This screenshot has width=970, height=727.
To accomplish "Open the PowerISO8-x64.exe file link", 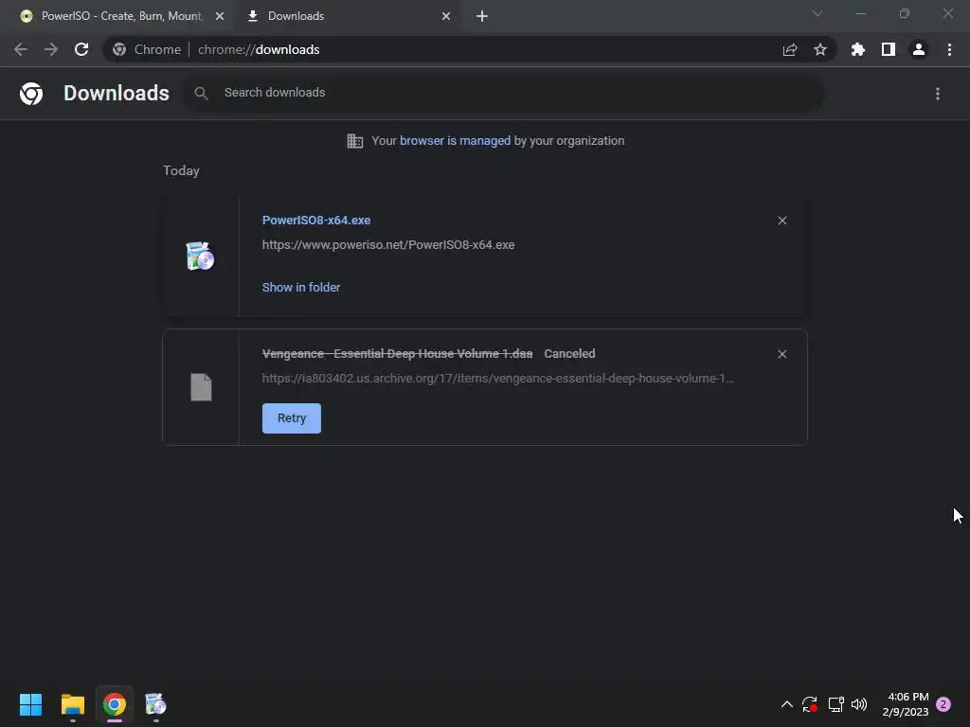I will coord(316,220).
